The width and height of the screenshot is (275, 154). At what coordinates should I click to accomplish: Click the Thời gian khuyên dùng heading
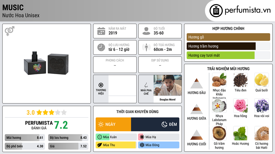coord(137,111)
